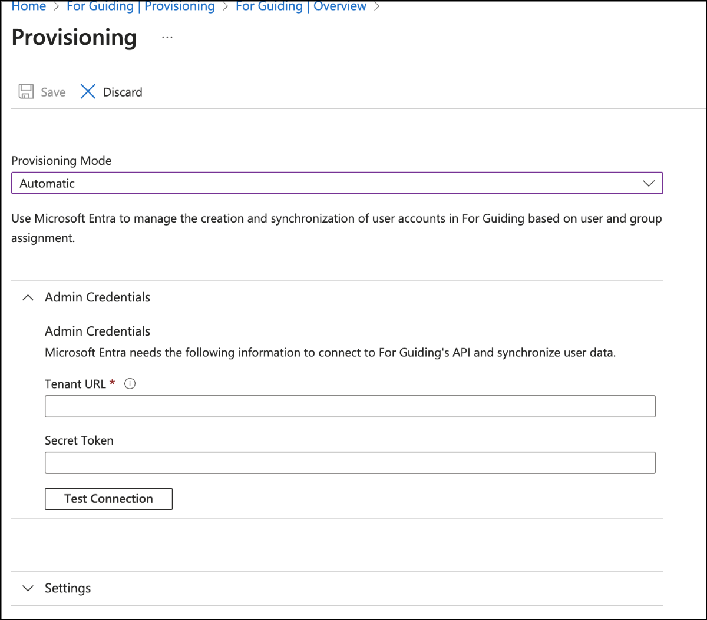The image size is (707, 620).
Task: Click the Save text in toolbar
Action: (53, 92)
